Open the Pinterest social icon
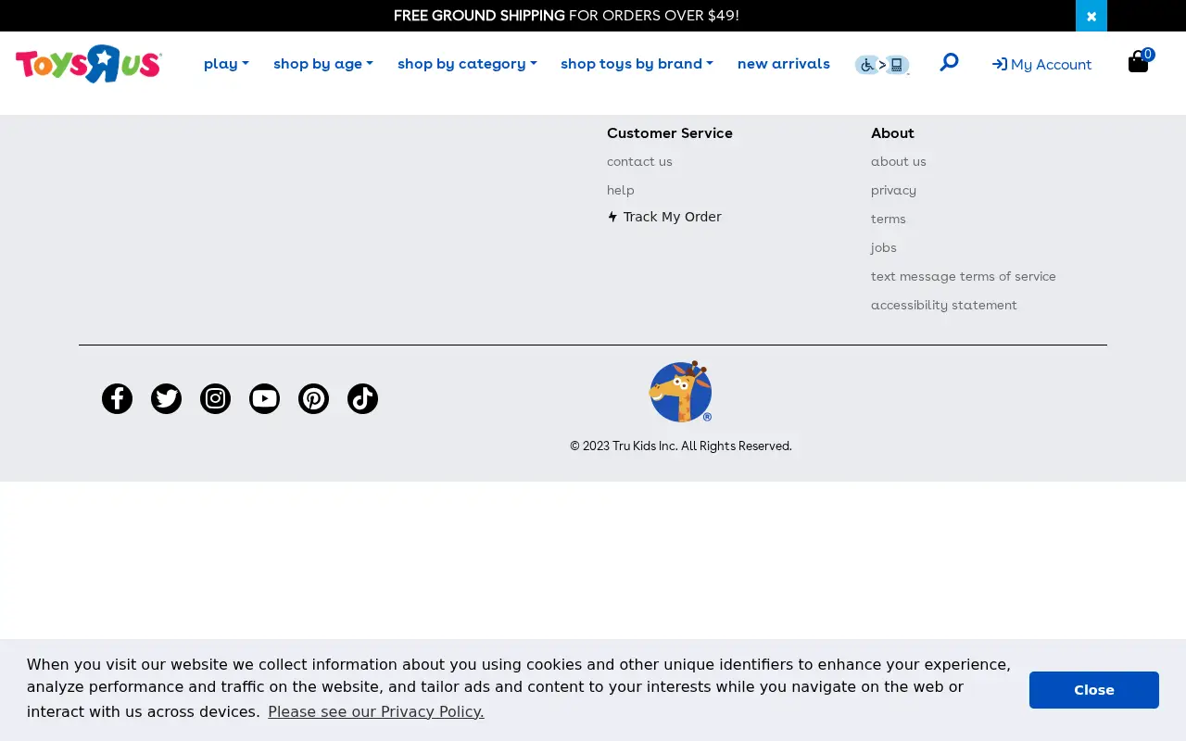Image resolution: width=1186 pixels, height=741 pixels. (x=313, y=398)
